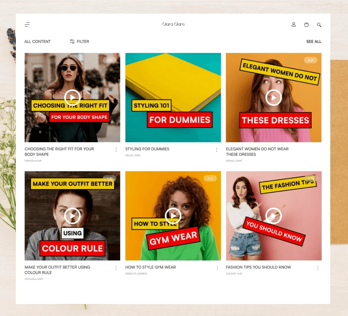Click the STYLING FOR DUMMIES title
Viewport: 348px width, 316px height.
pyautogui.click(x=147, y=149)
